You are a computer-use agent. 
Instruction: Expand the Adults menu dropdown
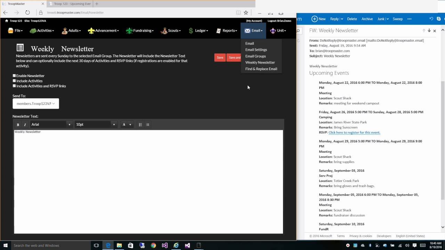tap(71, 31)
